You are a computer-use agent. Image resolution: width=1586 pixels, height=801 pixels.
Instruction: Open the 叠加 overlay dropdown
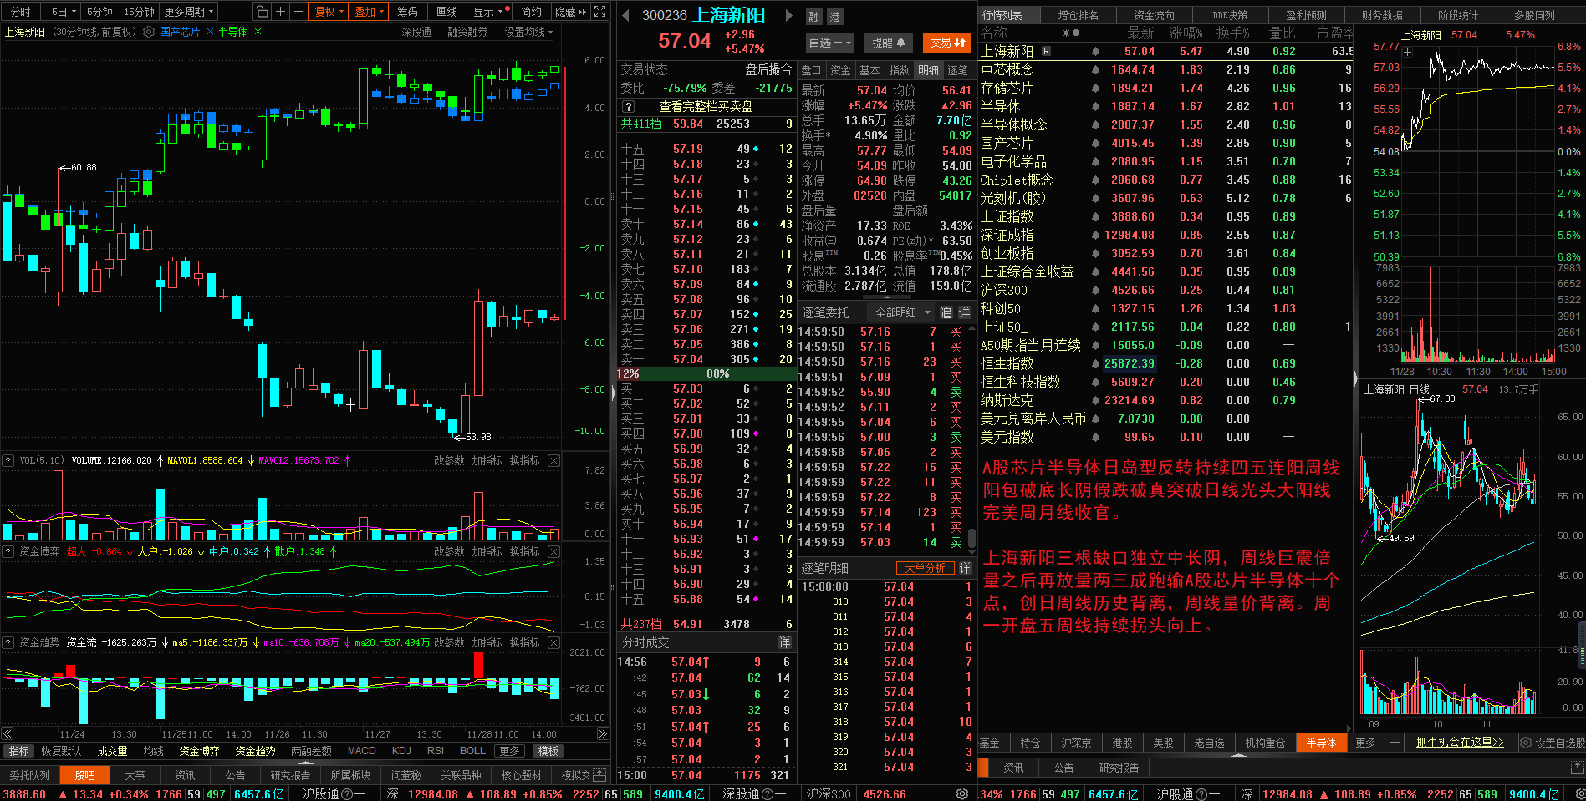(x=369, y=12)
